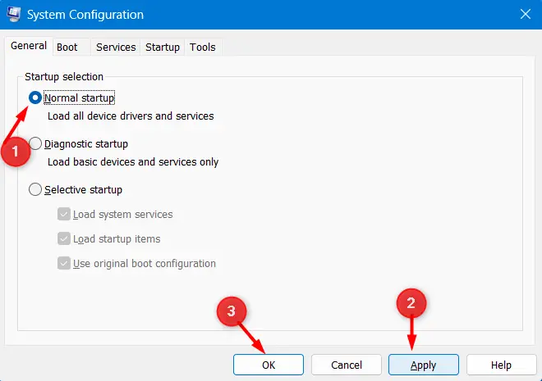Apply the configuration changes

424,365
